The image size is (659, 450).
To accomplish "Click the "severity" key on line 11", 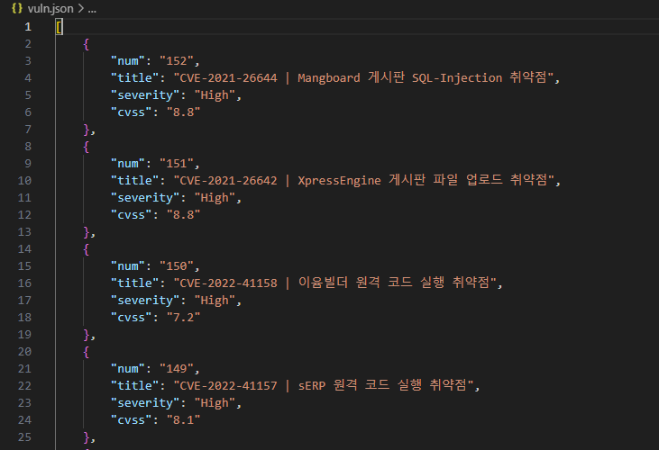I will pyautogui.click(x=145, y=198).
